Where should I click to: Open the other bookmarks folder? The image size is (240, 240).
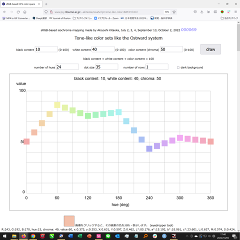pyautogui.click(x=229, y=18)
